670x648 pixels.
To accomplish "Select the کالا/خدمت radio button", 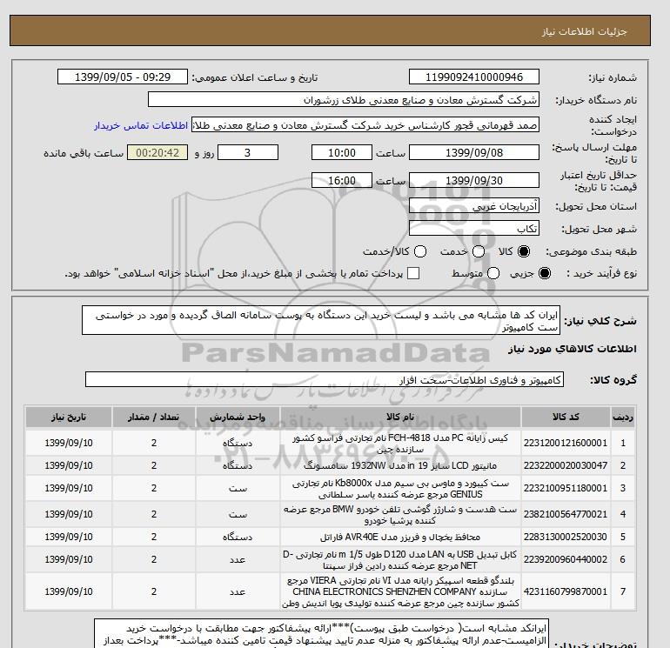I will 420,251.
